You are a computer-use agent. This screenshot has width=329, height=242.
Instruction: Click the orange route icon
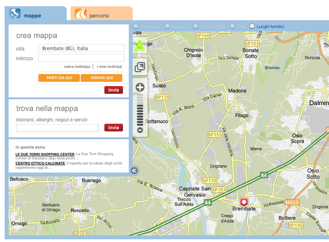[81, 14]
